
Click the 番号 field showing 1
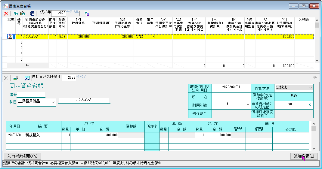[31, 94]
